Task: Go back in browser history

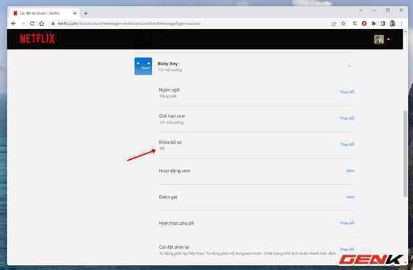Action: pos(14,23)
